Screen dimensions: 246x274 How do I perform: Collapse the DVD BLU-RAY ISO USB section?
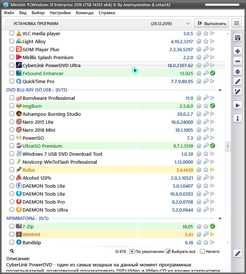click(220, 90)
